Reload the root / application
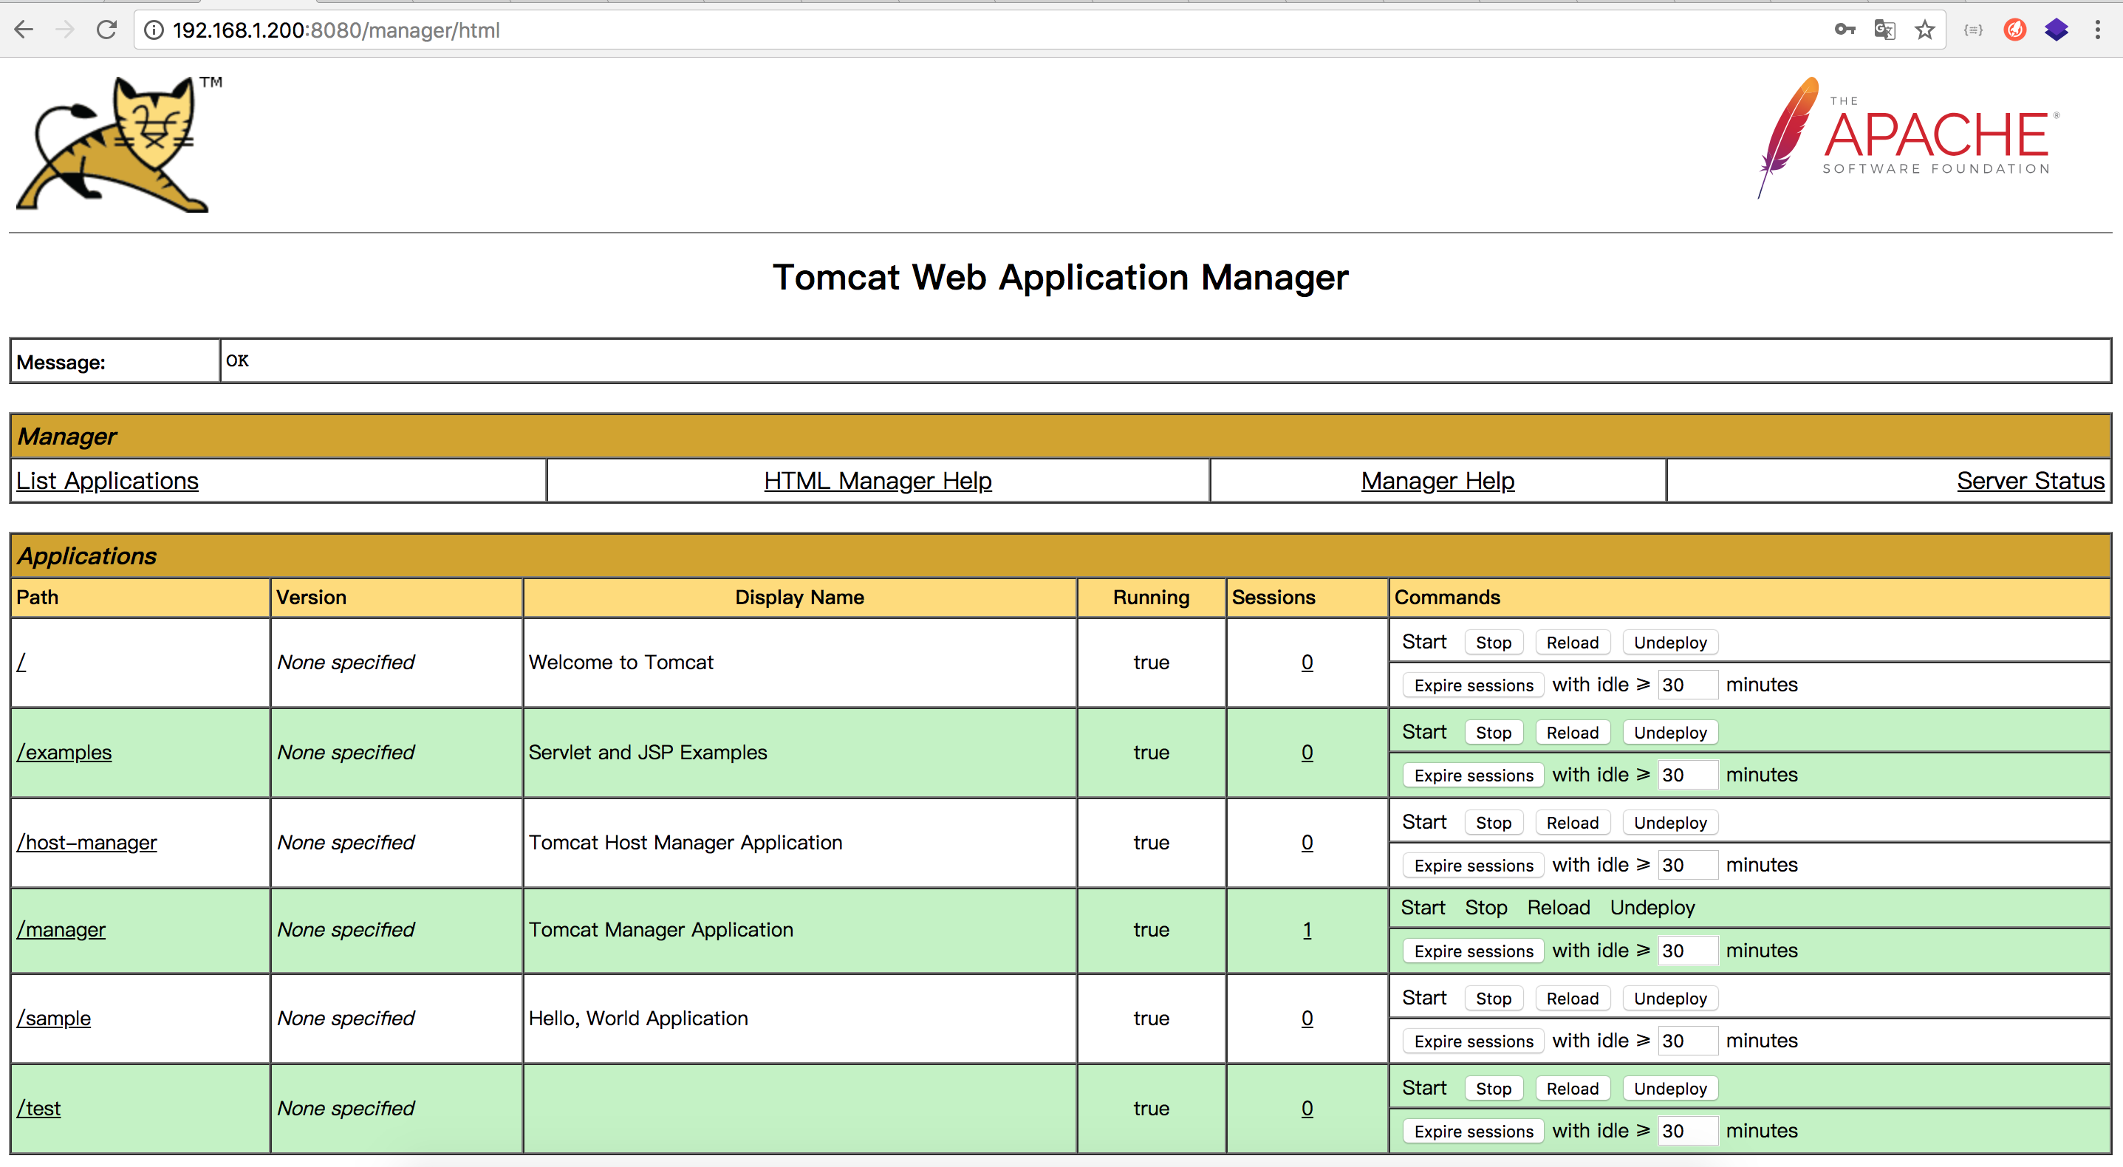 (x=1573, y=643)
